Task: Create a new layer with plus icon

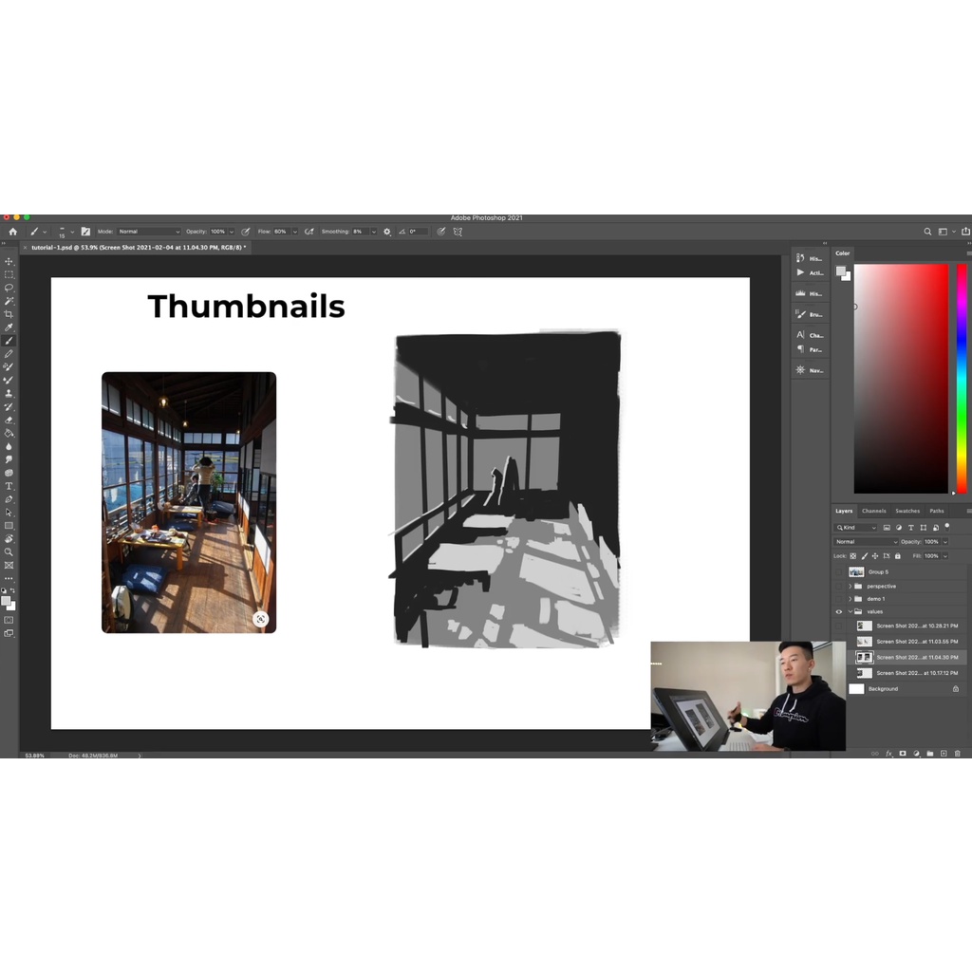Action: pyautogui.click(x=944, y=754)
